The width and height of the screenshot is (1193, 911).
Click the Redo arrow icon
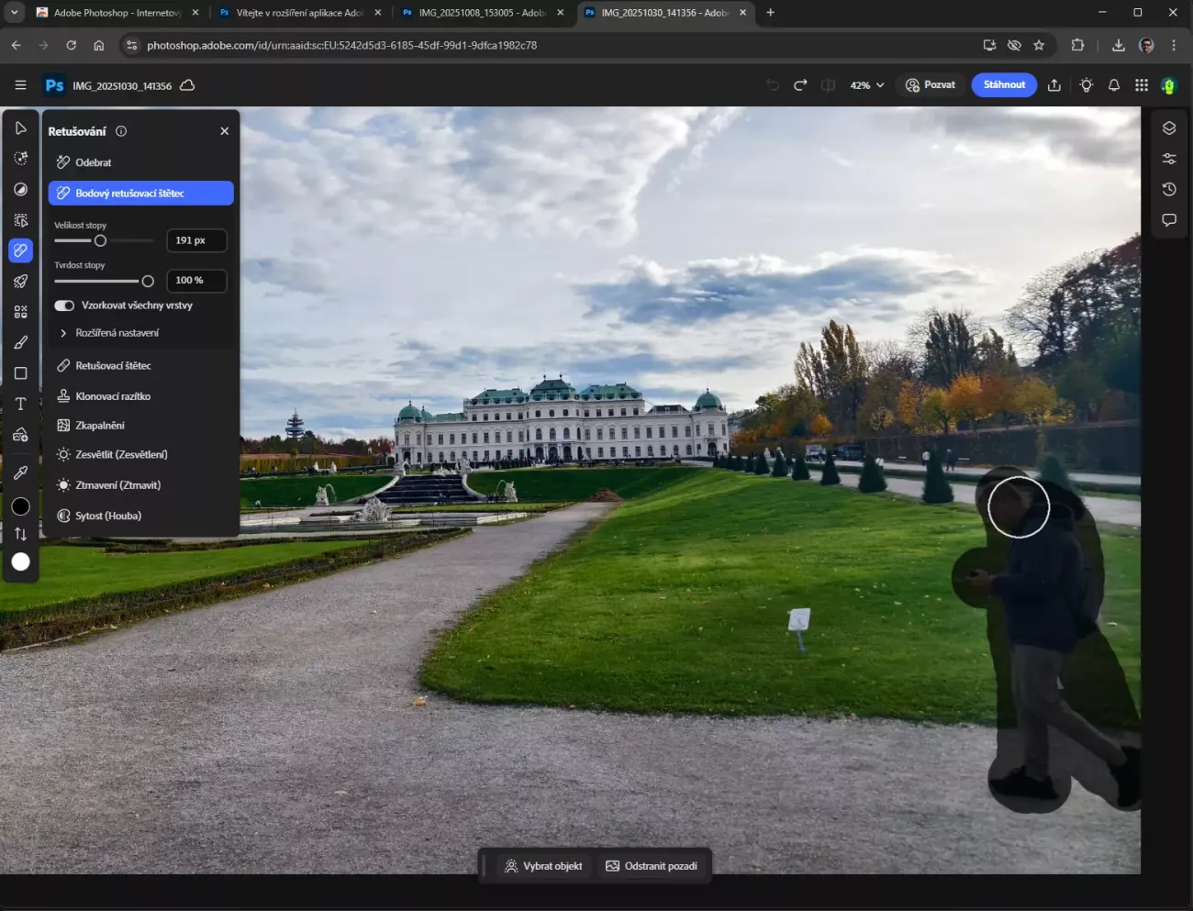[x=800, y=85]
